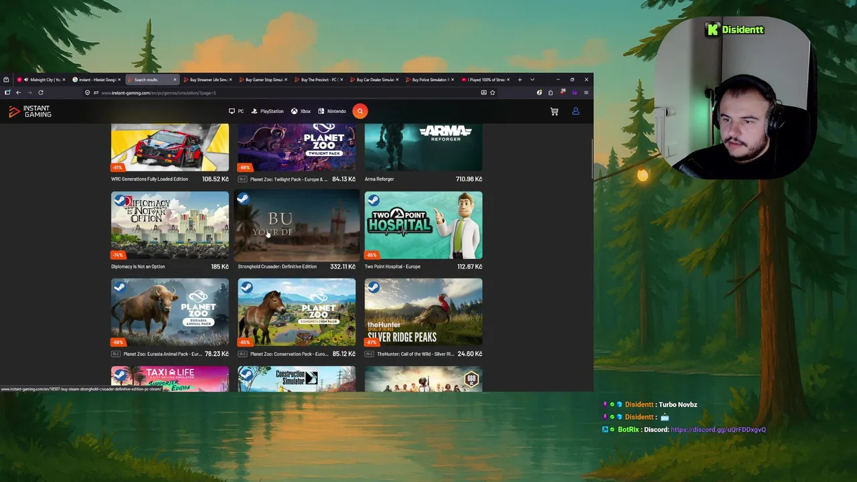Click the -65% badge on Two Point Hospital
This screenshot has width=857, height=482.
coord(372,255)
